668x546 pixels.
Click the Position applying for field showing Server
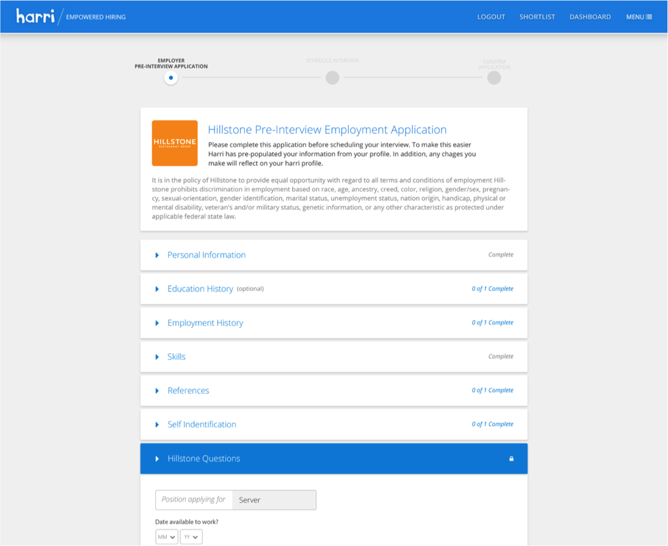236,500
